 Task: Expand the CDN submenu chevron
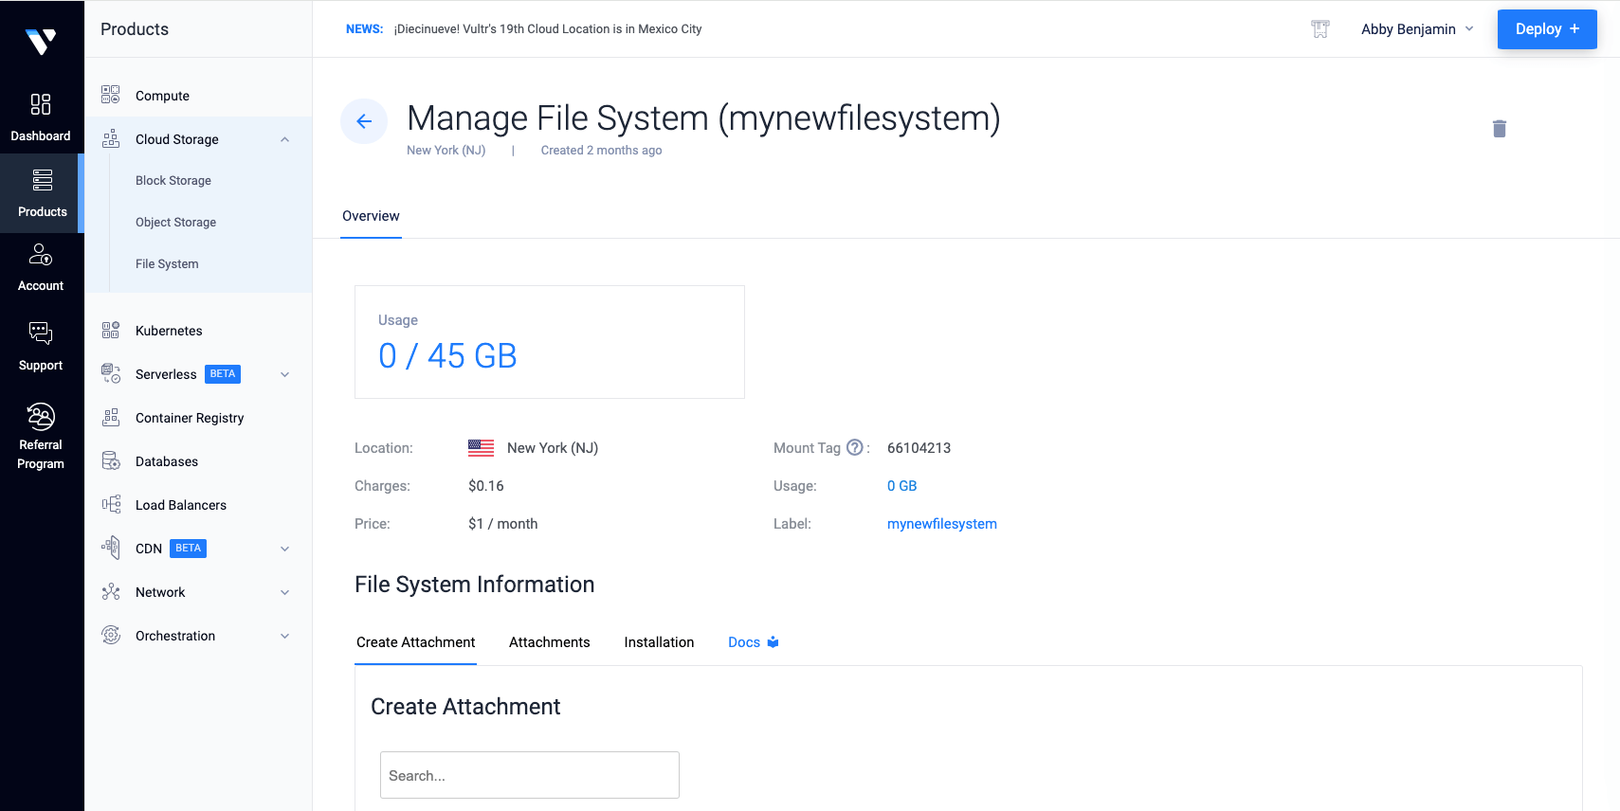[284, 549]
